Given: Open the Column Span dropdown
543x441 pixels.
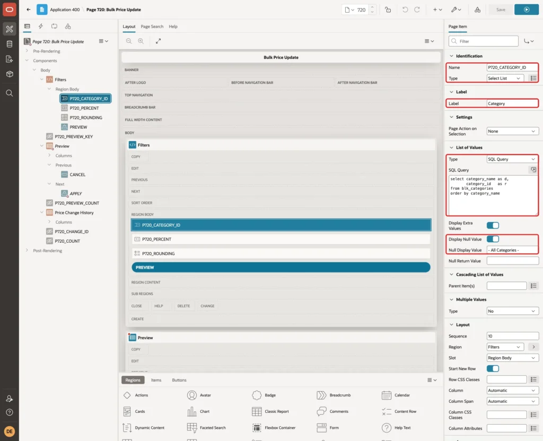Looking at the screenshot, I should click(x=513, y=401).
